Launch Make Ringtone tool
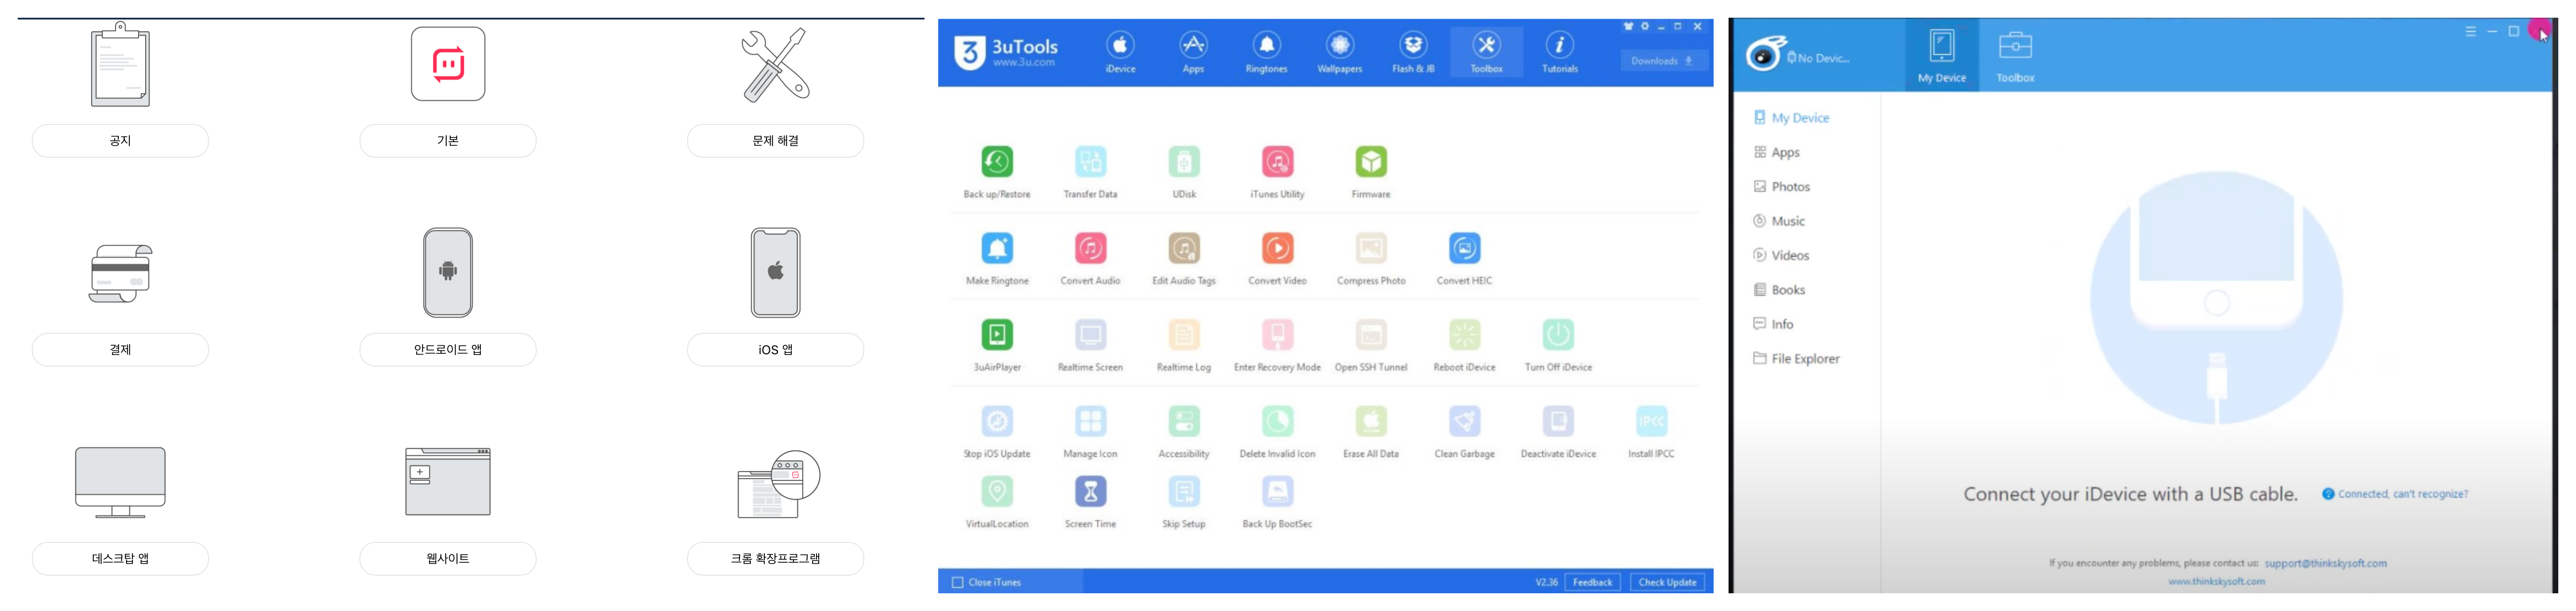Screen dimensions: 2576x611 coord(997,249)
